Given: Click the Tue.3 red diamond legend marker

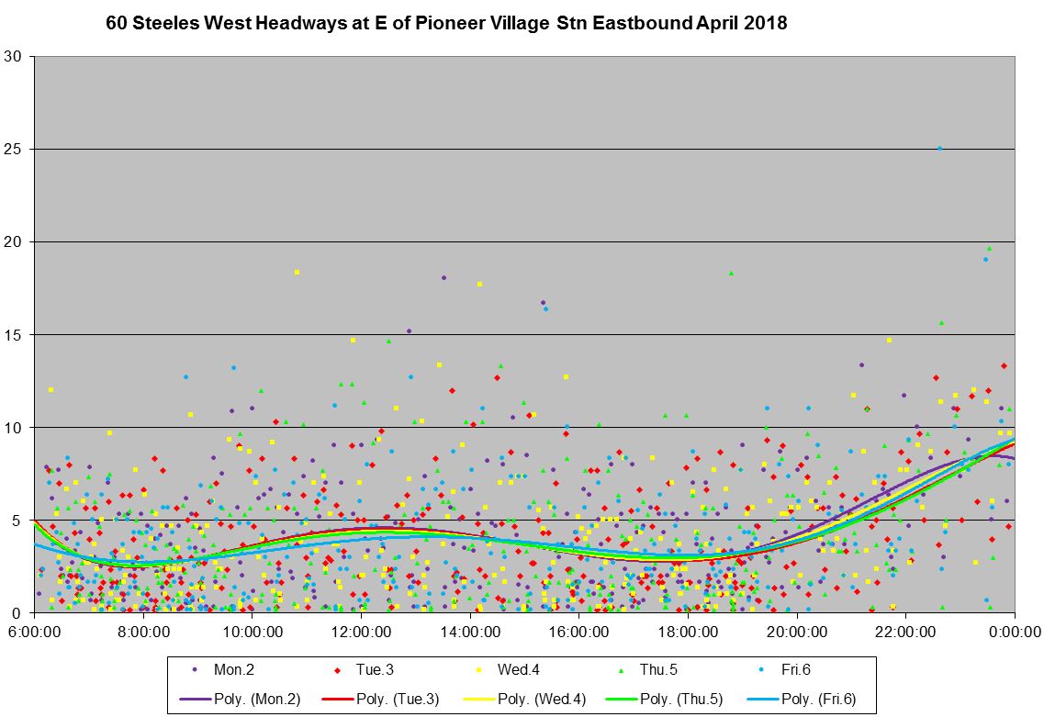Looking at the screenshot, I should coord(337,672).
